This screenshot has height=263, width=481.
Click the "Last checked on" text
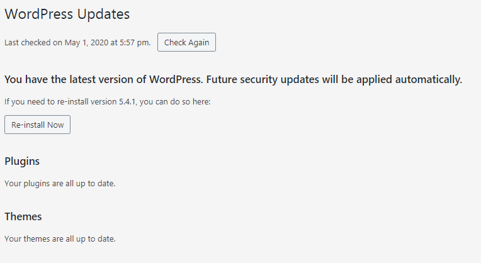pyautogui.click(x=32, y=43)
